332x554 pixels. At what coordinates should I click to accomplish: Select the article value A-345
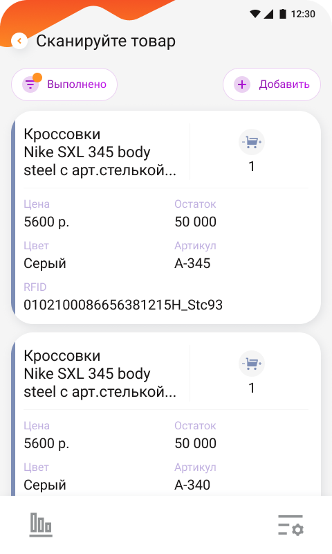coord(192,263)
